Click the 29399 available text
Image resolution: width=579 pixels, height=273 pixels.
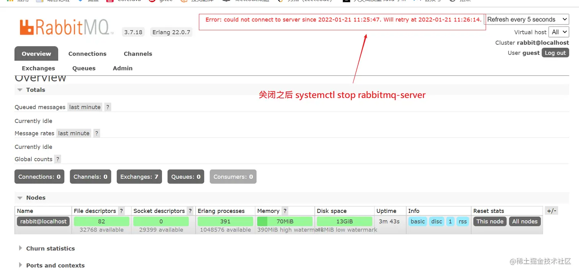pos(161,230)
